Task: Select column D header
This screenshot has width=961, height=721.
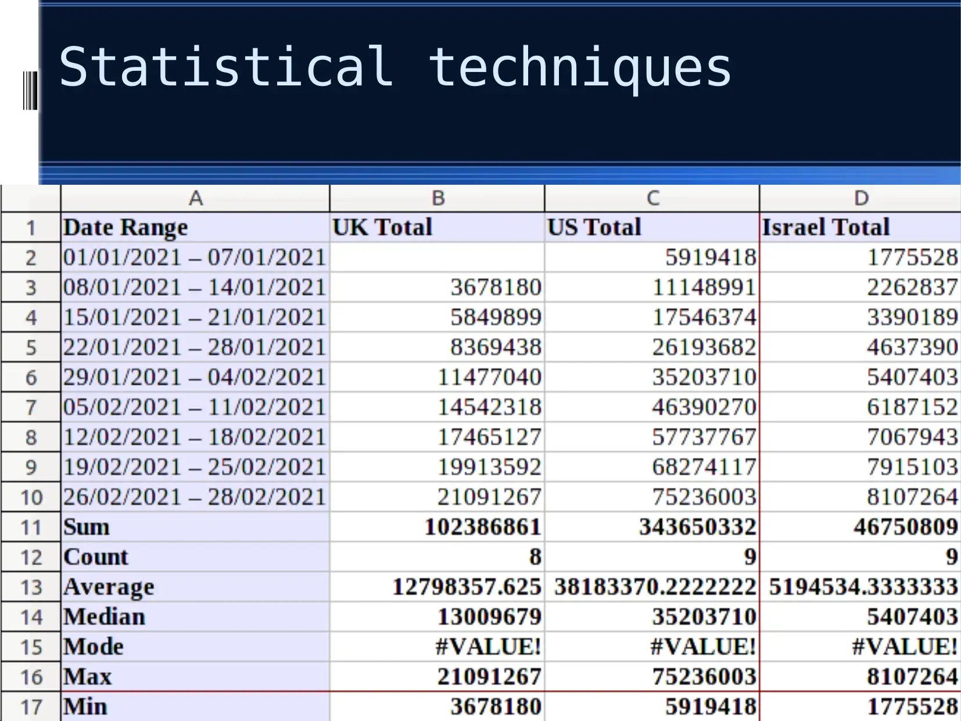Action: point(860,199)
